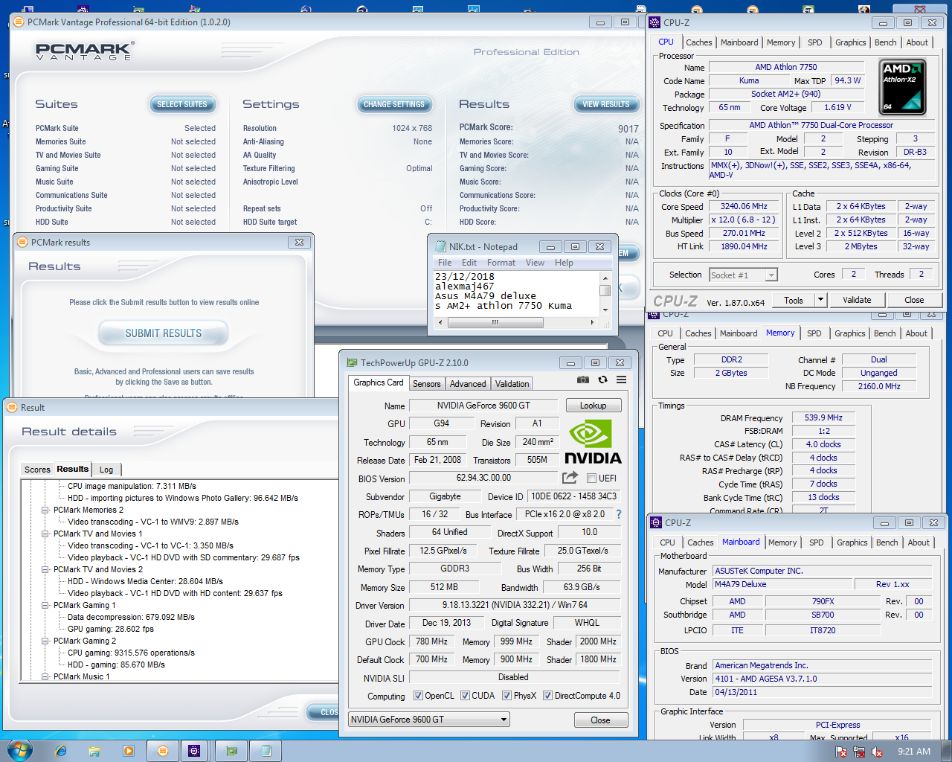Click the BIOS Version field 62.94.3C.00.00
Viewport: 952px width, 762px height.
(483, 478)
